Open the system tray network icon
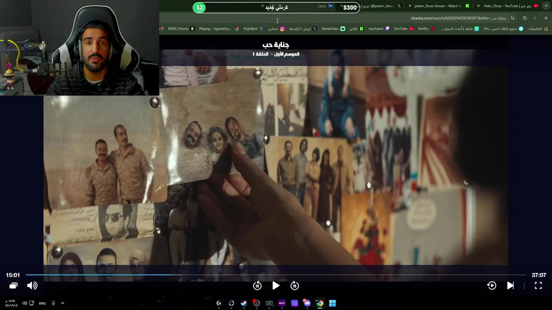Screen dimensions: 552x310 coord(31,303)
